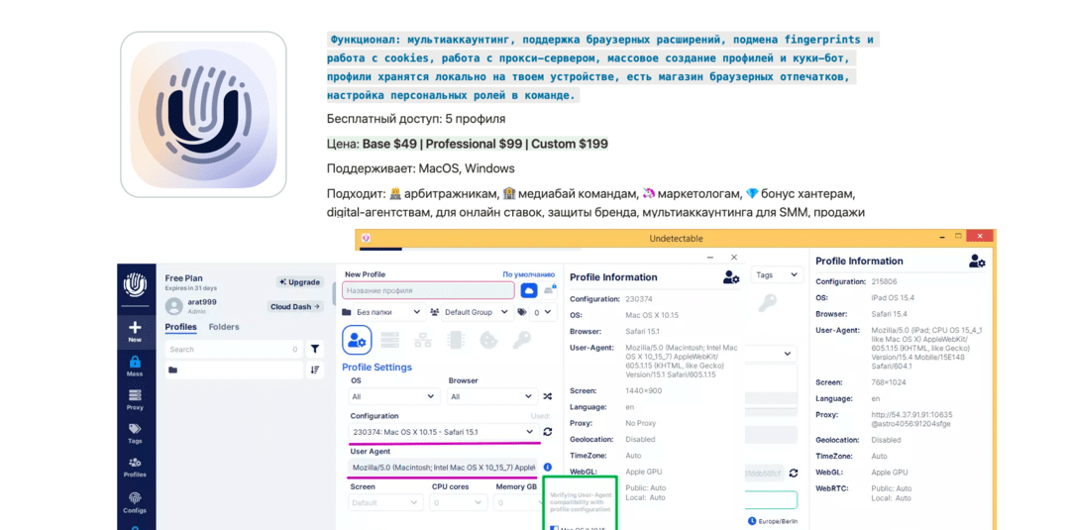This screenshot has width=1070, height=530.
Task: Click the Undetectable fingerprint logo in the sidebar
Action: pos(135,285)
